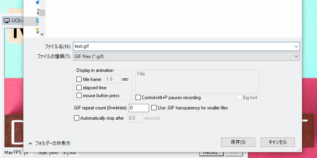Image resolution: width=317 pixels, height=158 pixels.
Task: Select the This PC monitor icon in sidebar
Action: click(38, 21)
